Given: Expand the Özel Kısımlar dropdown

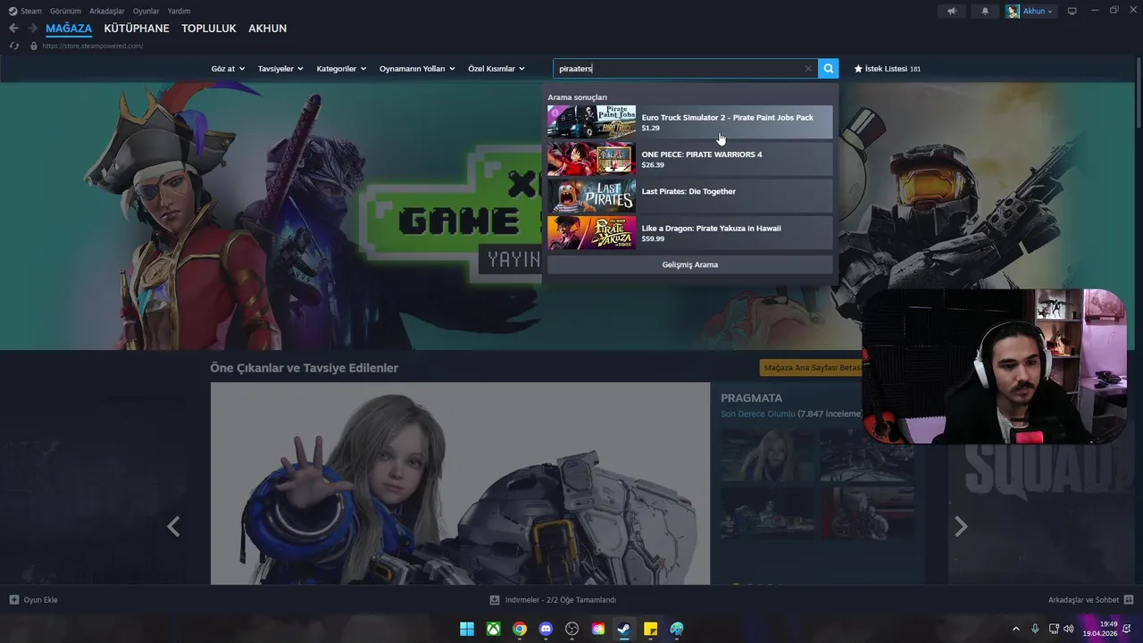Looking at the screenshot, I should (x=496, y=69).
